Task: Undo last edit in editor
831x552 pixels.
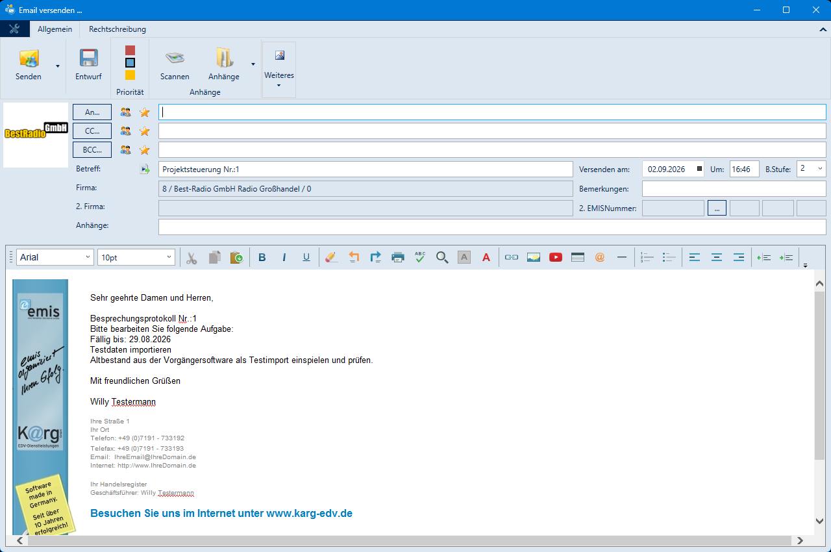Action: (x=354, y=257)
